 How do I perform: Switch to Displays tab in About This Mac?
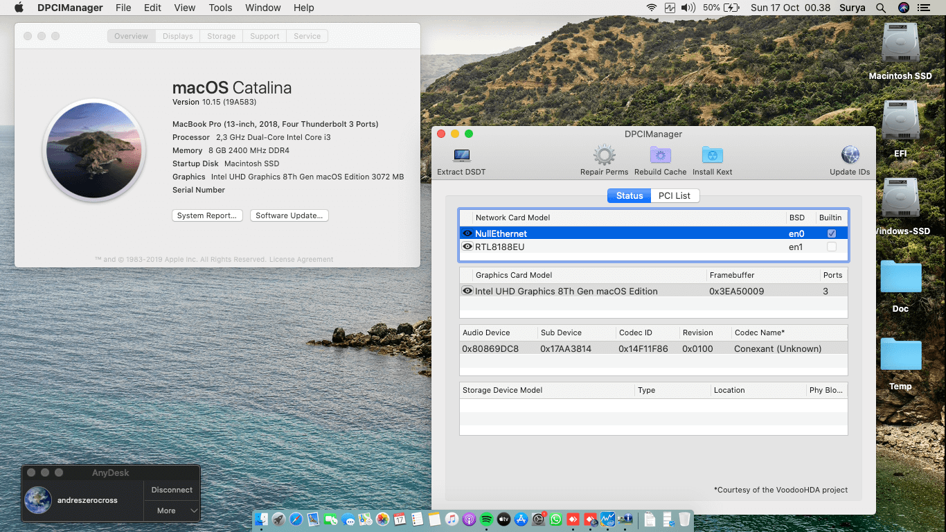coord(178,36)
